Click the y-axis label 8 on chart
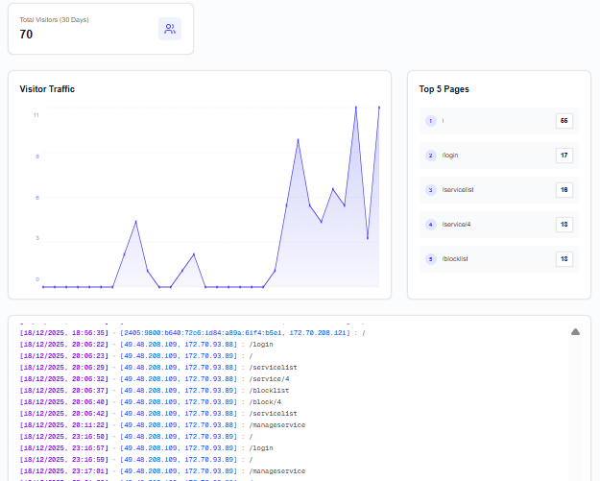The height and width of the screenshot is (481, 600). (37, 156)
